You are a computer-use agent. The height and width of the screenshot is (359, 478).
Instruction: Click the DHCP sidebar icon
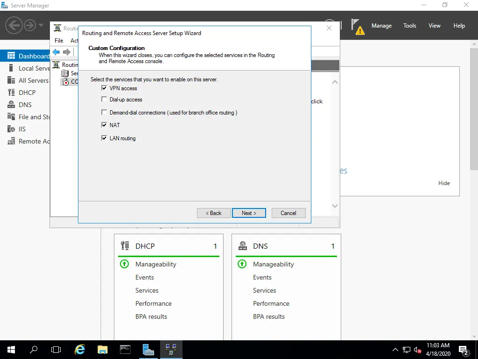click(11, 92)
